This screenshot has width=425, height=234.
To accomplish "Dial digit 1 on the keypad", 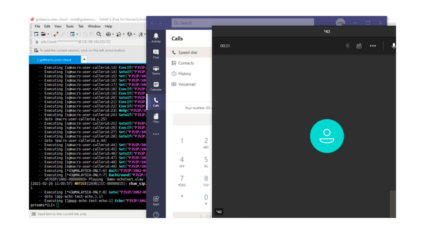I will click(182, 141).
